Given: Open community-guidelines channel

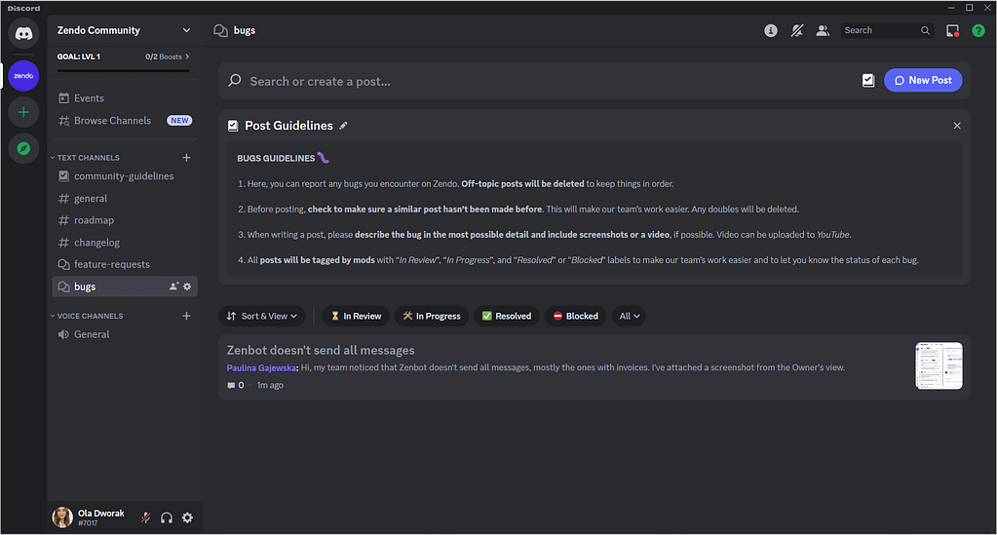Looking at the screenshot, I should [x=125, y=176].
